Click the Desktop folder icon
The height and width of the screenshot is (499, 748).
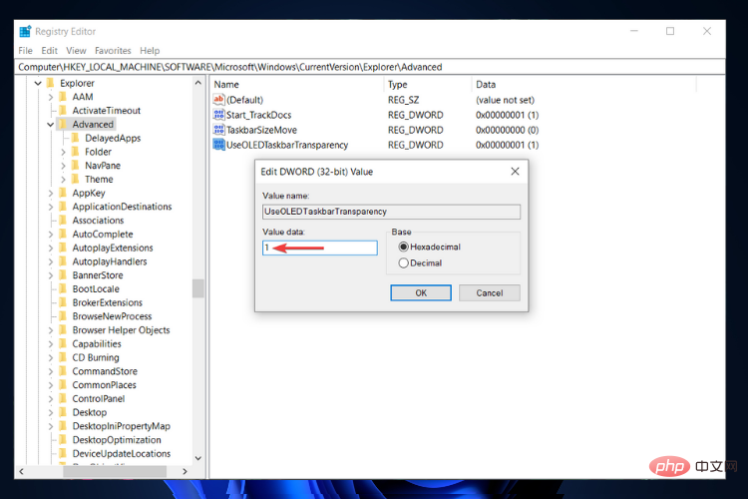pyautogui.click(x=63, y=412)
